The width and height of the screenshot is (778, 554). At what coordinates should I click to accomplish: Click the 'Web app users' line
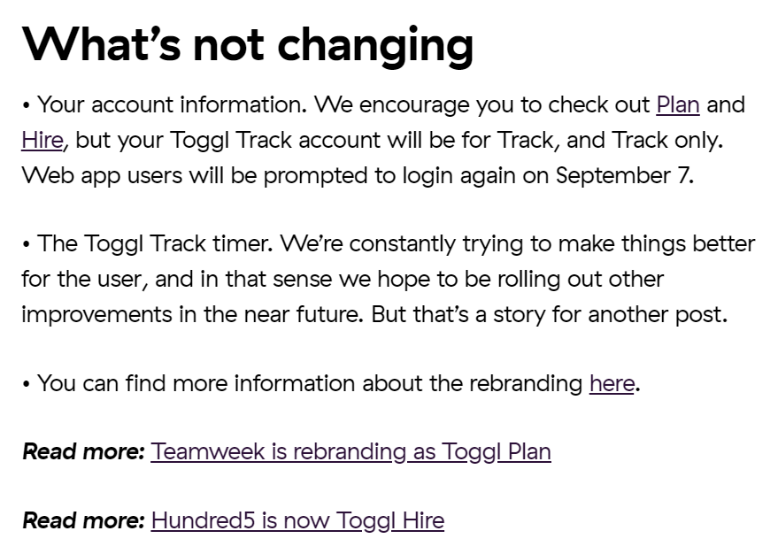(358, 175)
